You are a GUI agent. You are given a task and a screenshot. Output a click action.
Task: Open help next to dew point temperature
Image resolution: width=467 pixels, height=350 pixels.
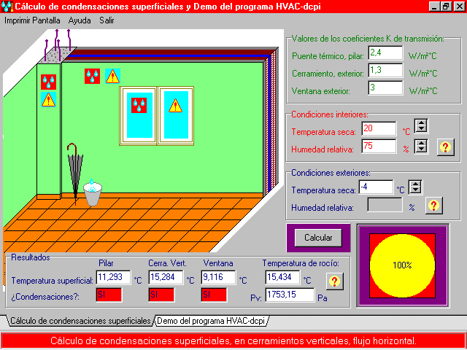[333, 281]
